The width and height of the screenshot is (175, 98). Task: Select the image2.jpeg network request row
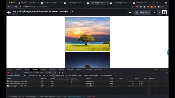click(x=87, y=84)
